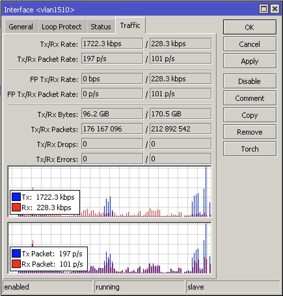Click the OK button

coord(250,27)
